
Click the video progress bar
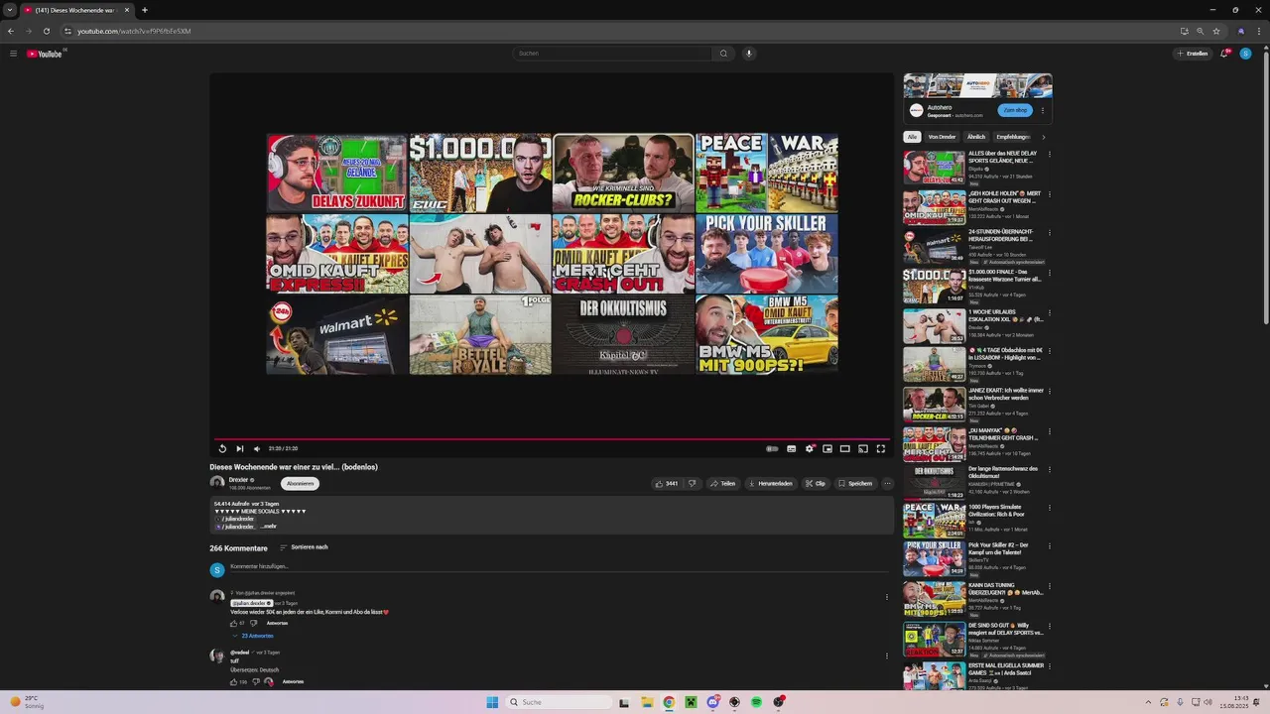click(552, 438)
